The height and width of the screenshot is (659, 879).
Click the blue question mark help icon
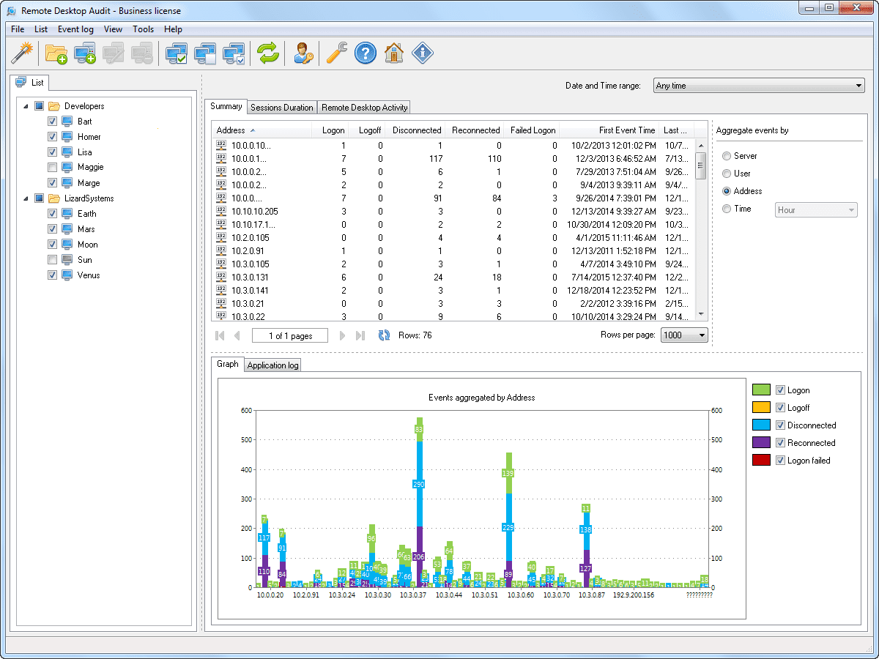point(366,53)
